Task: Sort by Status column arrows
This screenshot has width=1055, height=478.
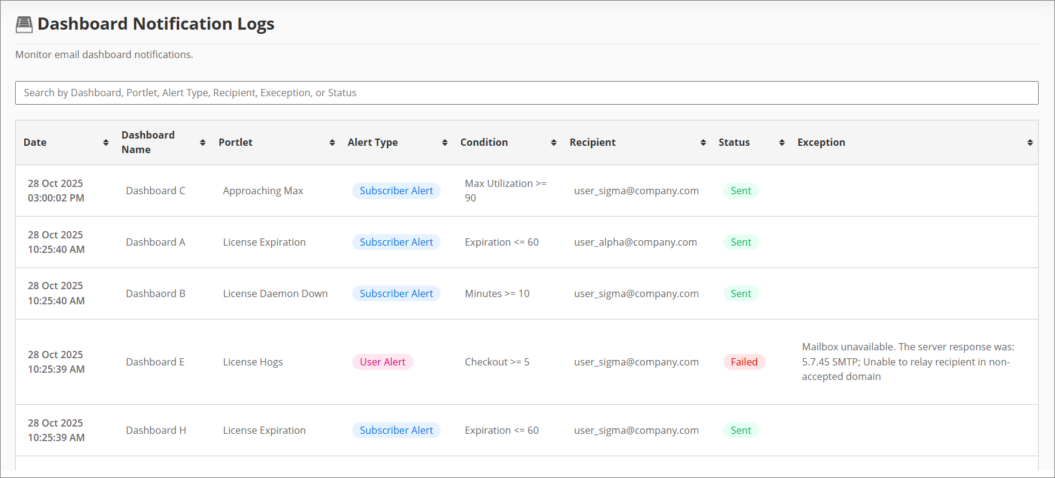Action: pos(782,142)
